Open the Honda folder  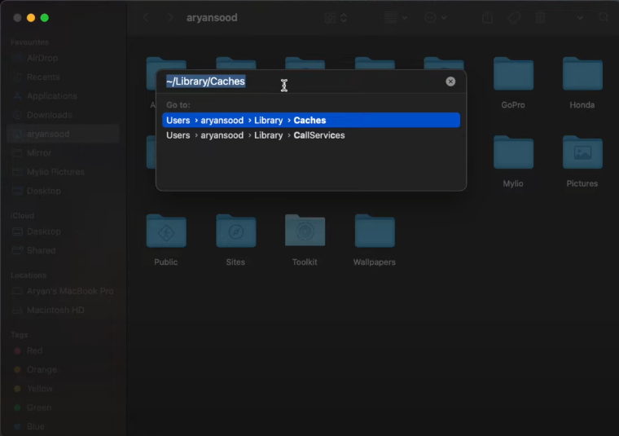[582, 74]
